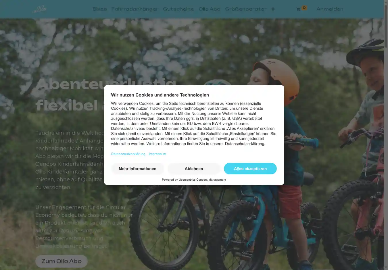
Task: Click the cart item count badge
Action: click(304, 8)
